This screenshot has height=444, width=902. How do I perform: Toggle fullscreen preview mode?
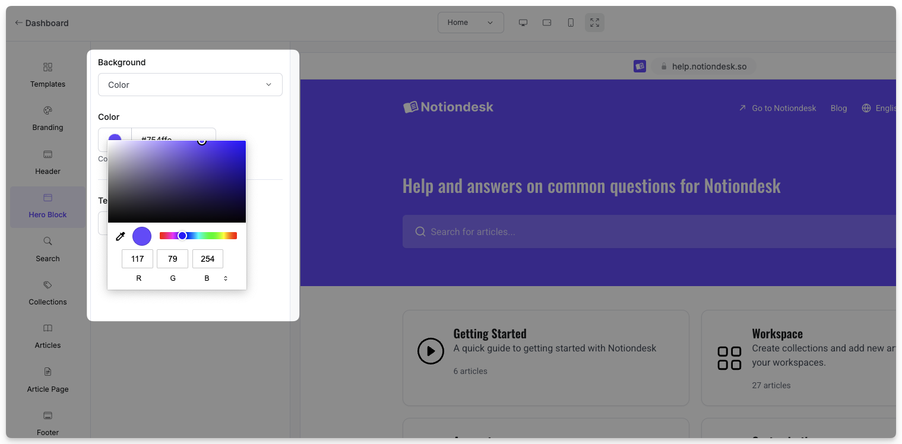point(594,23)
